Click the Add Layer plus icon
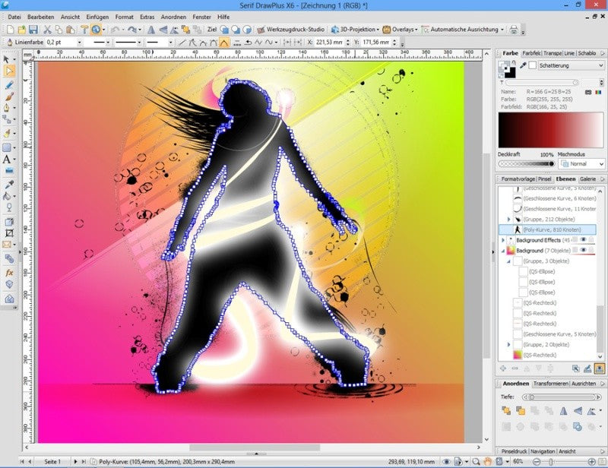This screenshot has width=608, height=468. coord(503,368)
